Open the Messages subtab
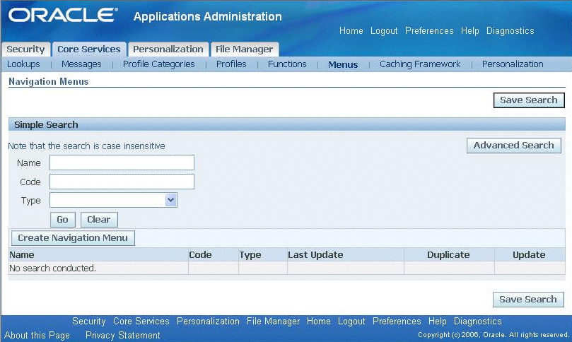Image resolution: width=572 pixels, height=342 pixels. click(x=81, y=64)
